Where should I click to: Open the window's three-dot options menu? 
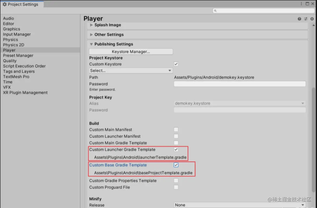pos(301,4)
